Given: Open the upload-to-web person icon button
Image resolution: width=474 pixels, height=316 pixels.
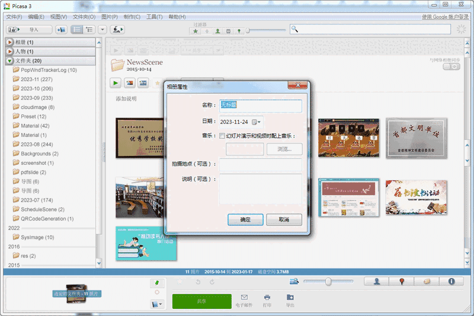Looking at the screenshot, I should point(117,29).
